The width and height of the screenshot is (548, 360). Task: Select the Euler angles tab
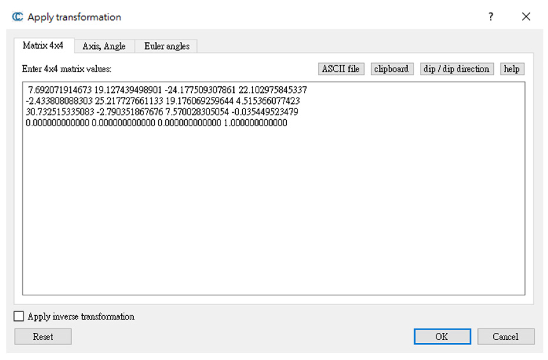pyautogui.click(x=167, y=46)
